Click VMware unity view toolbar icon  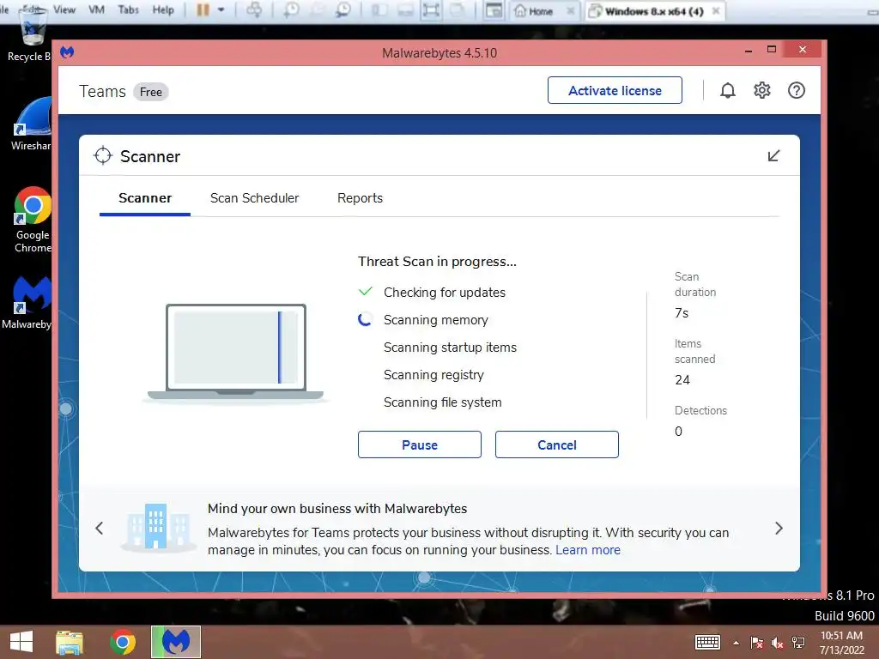[x=458, y=10]
